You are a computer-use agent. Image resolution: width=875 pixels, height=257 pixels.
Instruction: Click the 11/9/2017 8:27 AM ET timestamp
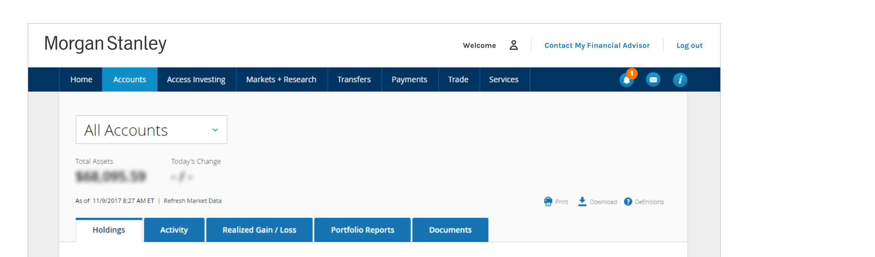tap(123, 201)
